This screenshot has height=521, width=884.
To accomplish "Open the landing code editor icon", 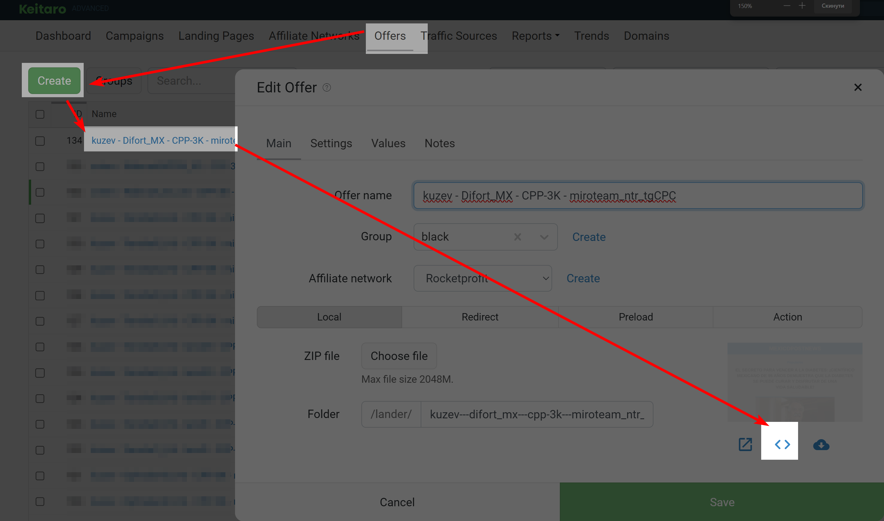I will point(782,444).
